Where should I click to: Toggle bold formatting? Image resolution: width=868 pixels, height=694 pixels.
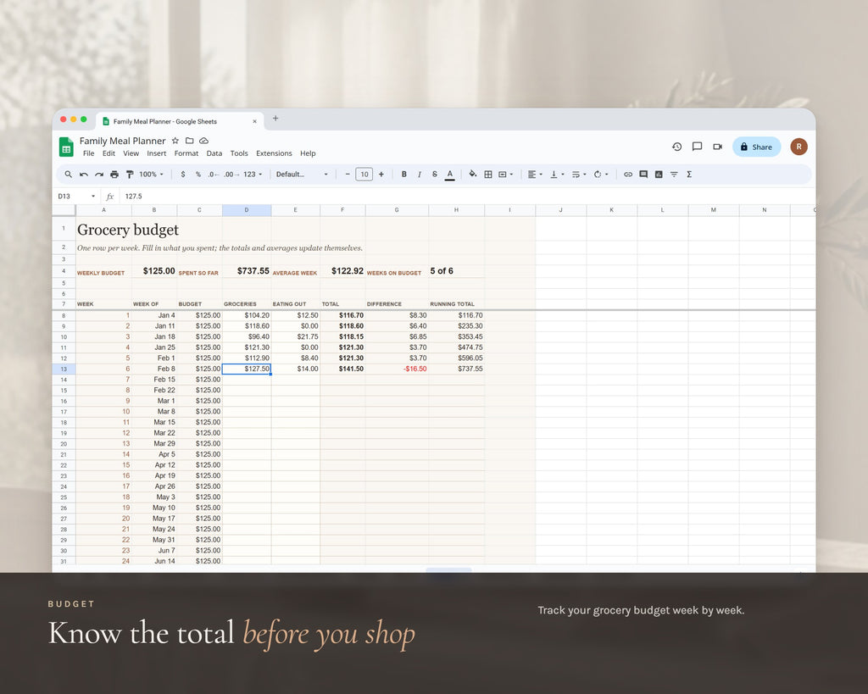pyautogui.click(x=404, y=175)
